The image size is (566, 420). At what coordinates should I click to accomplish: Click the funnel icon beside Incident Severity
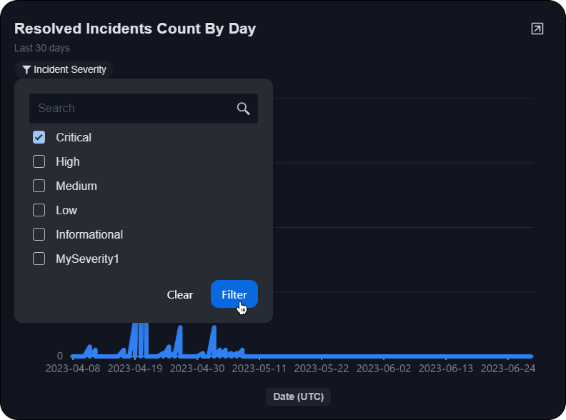pos(26,70)
